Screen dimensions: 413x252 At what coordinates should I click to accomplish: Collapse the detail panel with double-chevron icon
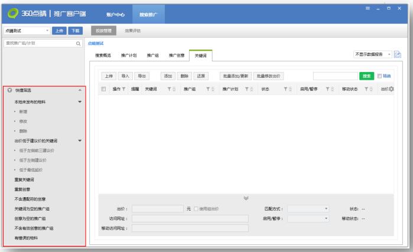click(246, 198)
